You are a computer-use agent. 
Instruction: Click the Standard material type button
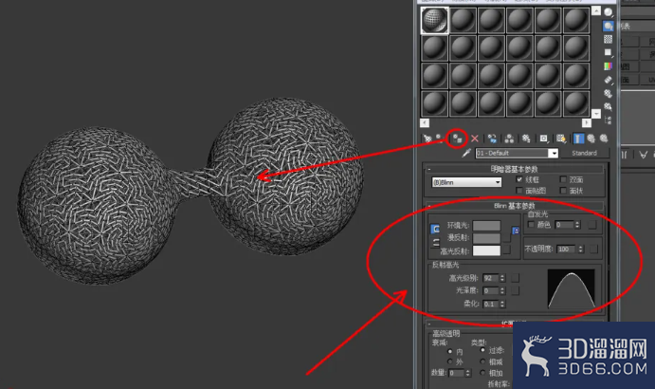click(x=584, y=153)
